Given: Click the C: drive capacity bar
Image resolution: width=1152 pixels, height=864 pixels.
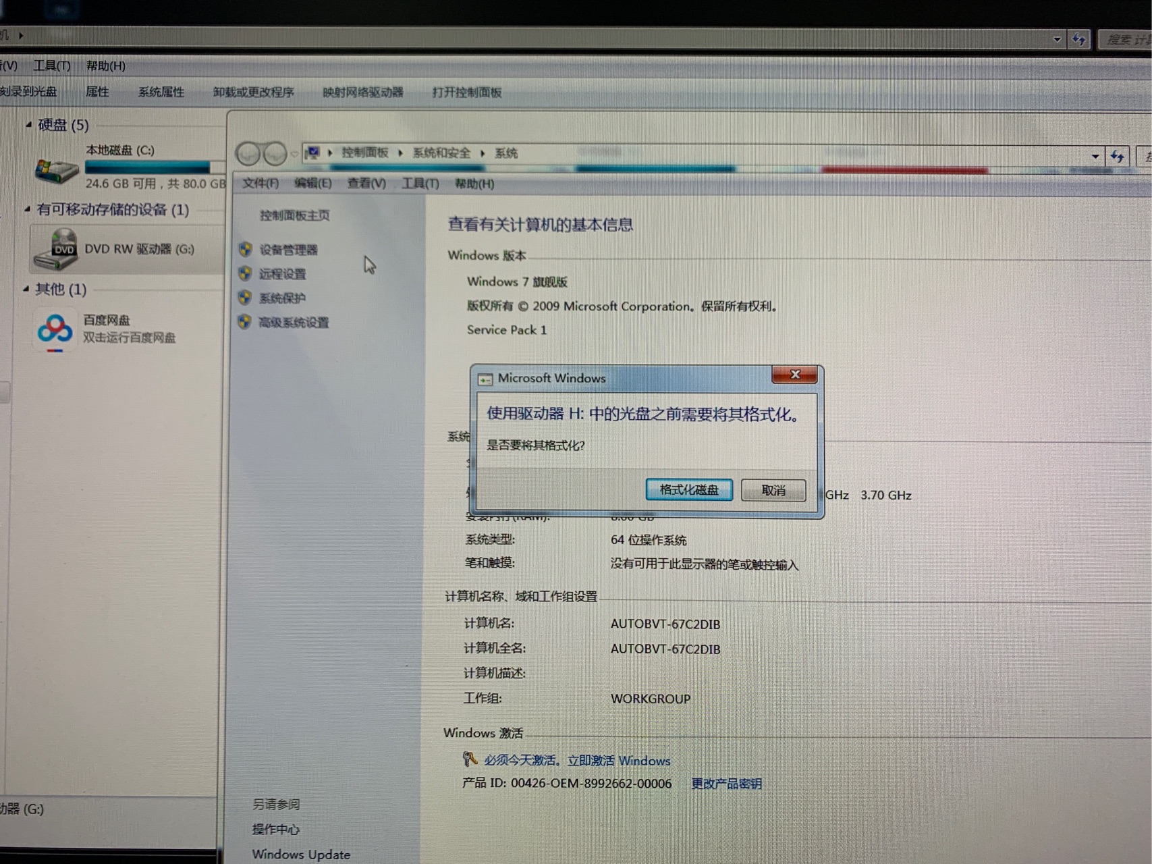Looking at the screenshot, I should coord(155,167).
